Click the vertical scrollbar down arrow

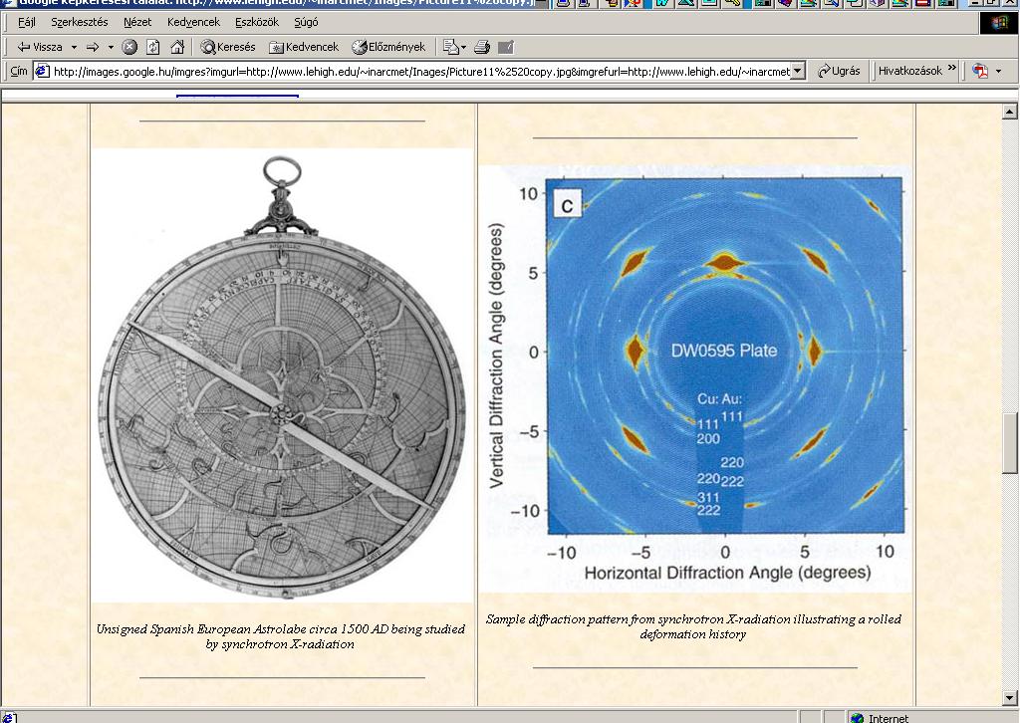click(1010, 698)
